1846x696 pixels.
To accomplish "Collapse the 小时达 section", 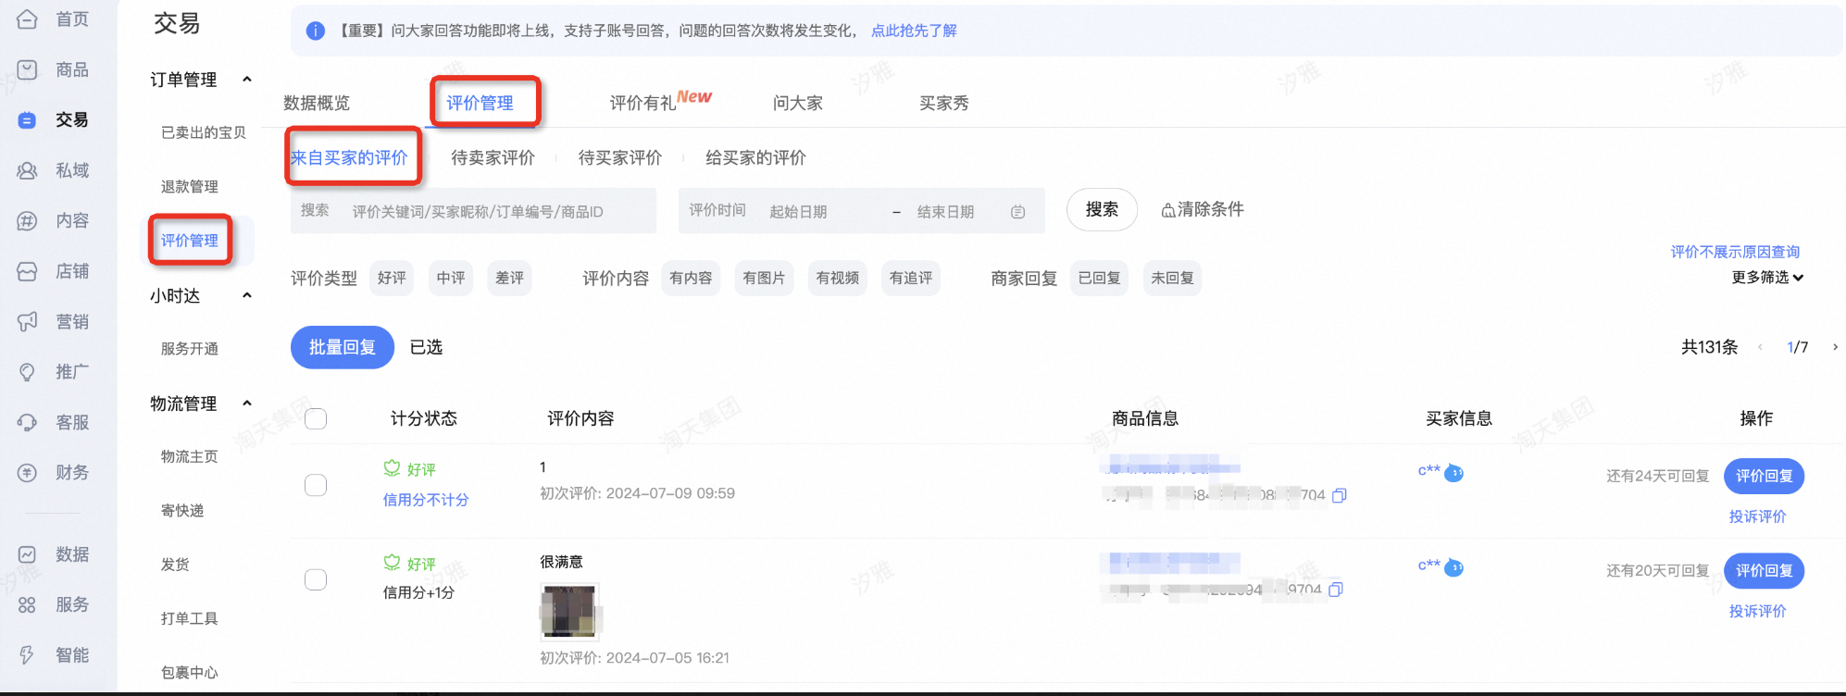I will pyautogui.click(x=247, y=296).
